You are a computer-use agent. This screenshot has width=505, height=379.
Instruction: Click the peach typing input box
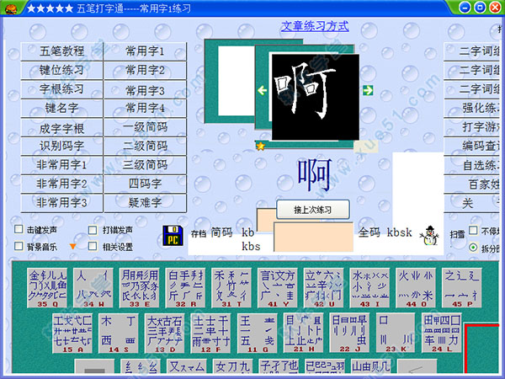coord(313,237)
